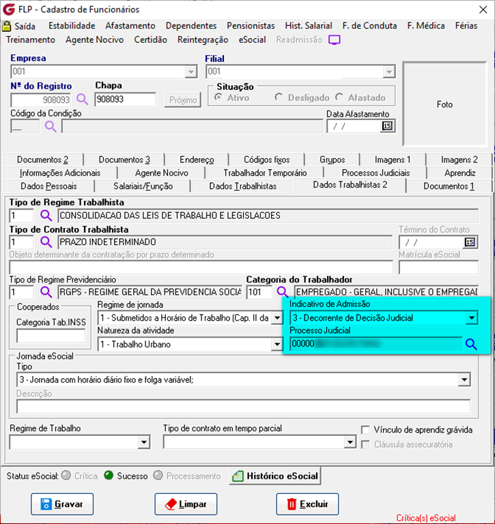The image size is (495, 524).
Task: Click Crítica(s) eSocial red link
Action: 426,518
